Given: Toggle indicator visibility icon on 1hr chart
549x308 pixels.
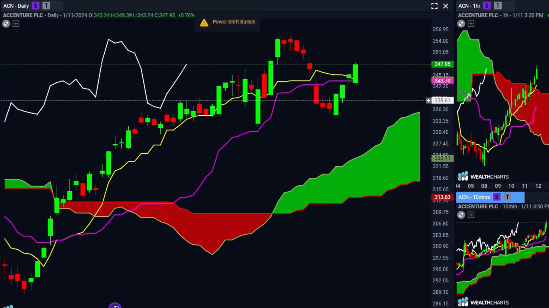Looking at the screenshot, I should tap(461, 24).
